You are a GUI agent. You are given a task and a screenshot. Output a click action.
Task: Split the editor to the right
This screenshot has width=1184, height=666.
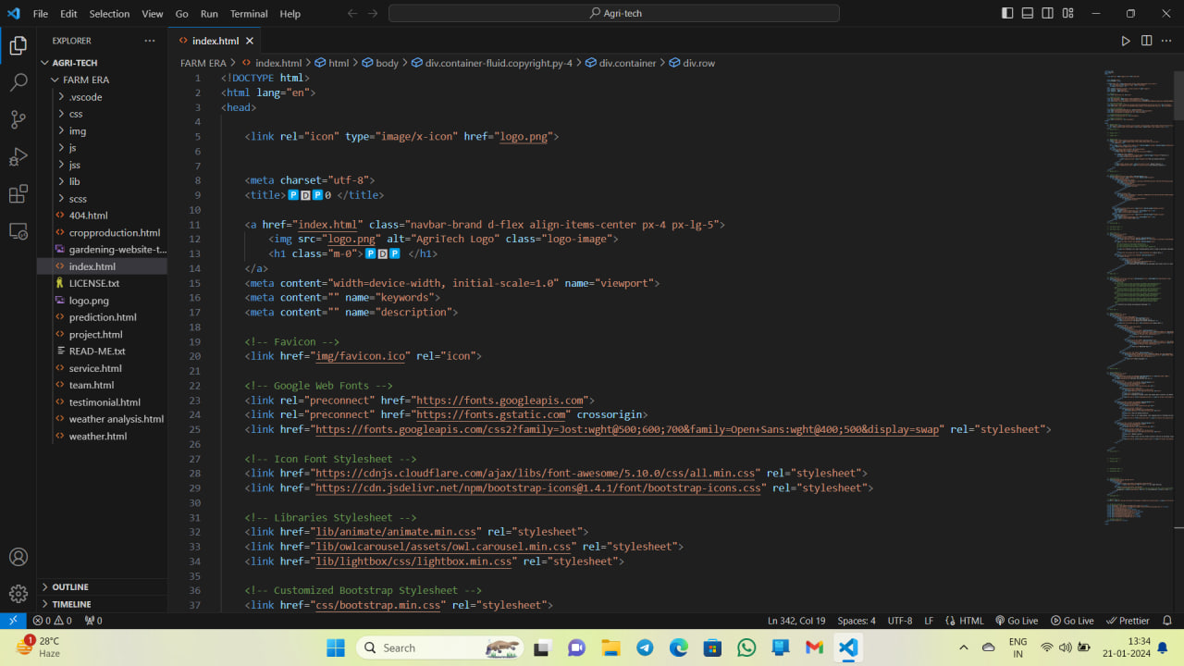click(x=1146, y=41)
